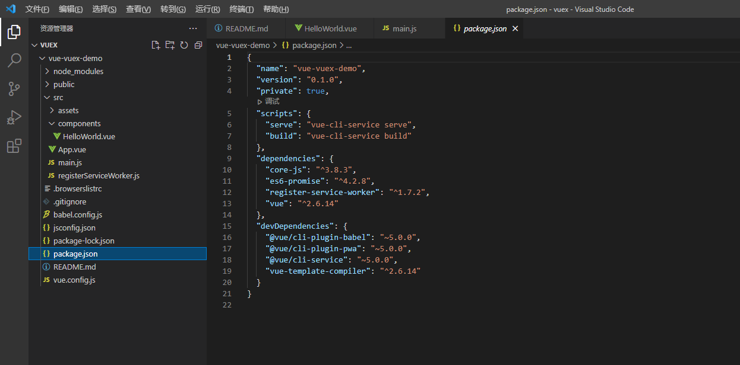Open .browserslistrc file
Viewport: 740px width, 365px height.
[x=118, y=188]
